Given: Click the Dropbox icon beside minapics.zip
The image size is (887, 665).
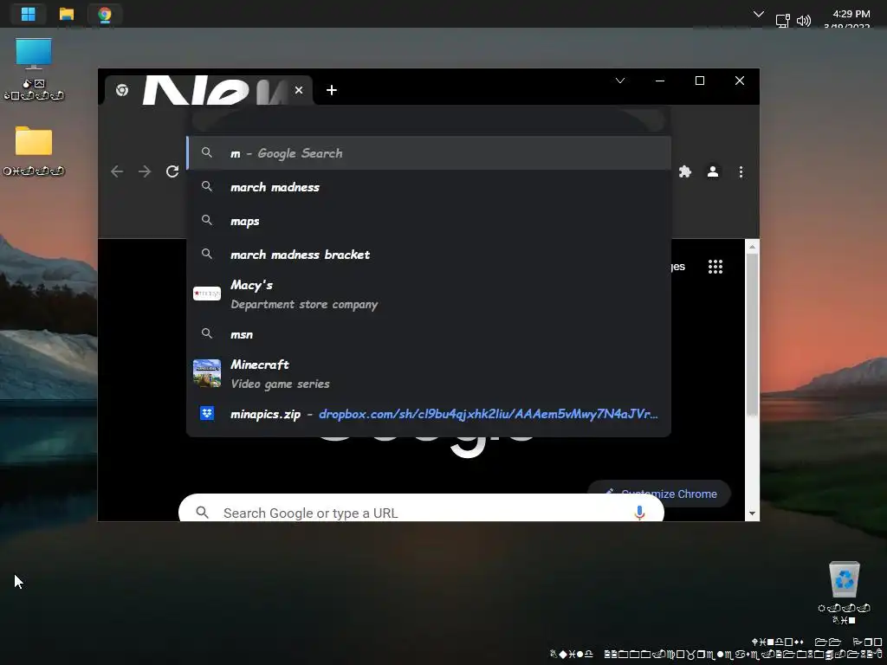Looking at the screenshot, I should click(207, 413).
